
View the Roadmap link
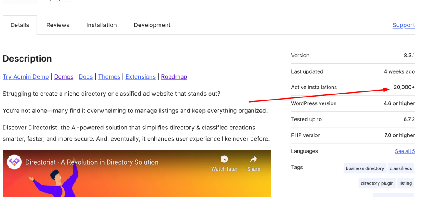[174, 77]
